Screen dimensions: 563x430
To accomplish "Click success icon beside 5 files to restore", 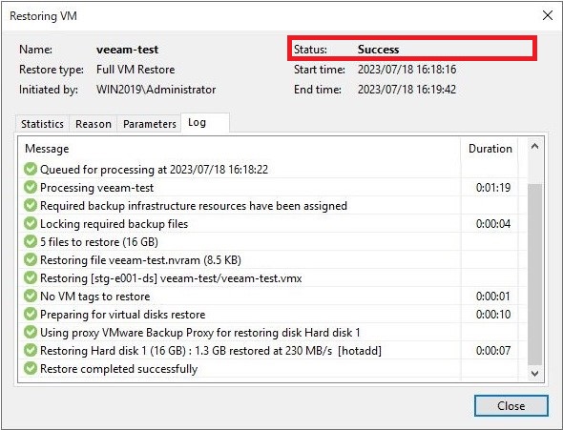I will [31, 242].
